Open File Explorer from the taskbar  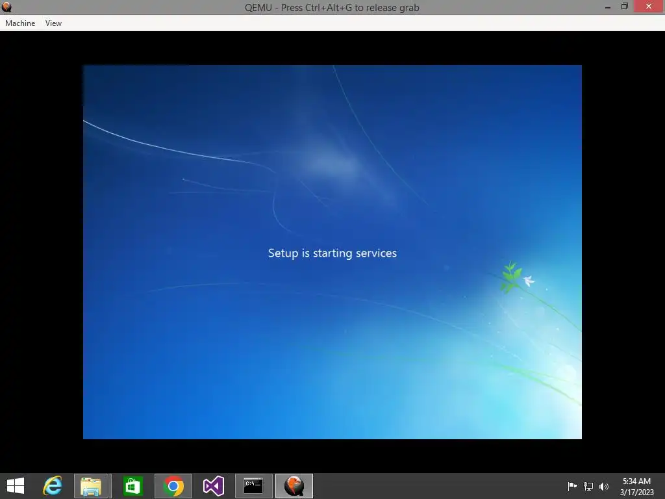[x=91, y=486]
